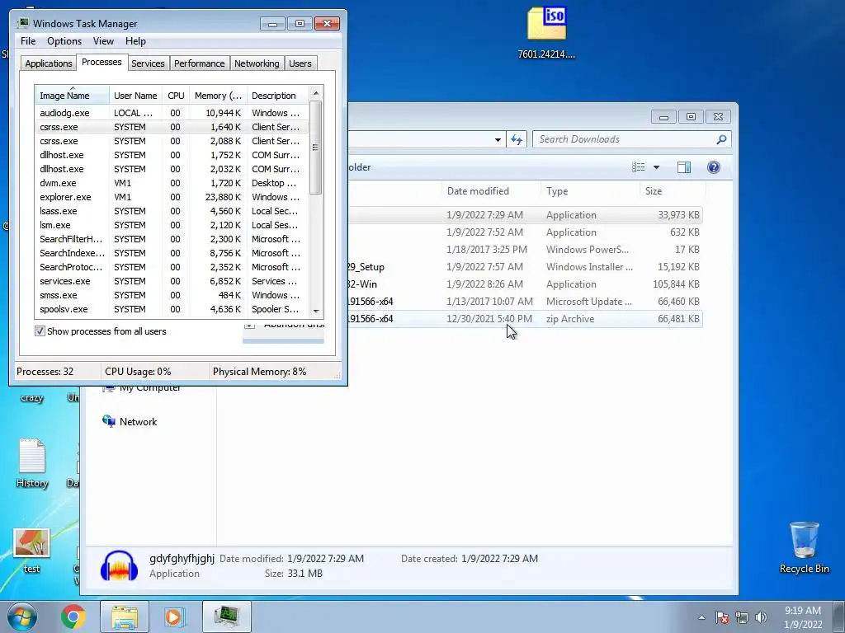The image size is (845, 633).
Task: Select the audiodg.exe process row
Action: tap(172, 113)
